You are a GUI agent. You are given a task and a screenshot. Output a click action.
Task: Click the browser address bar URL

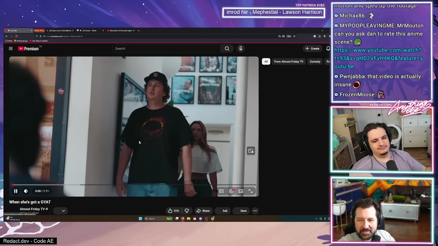coord(65,36)
